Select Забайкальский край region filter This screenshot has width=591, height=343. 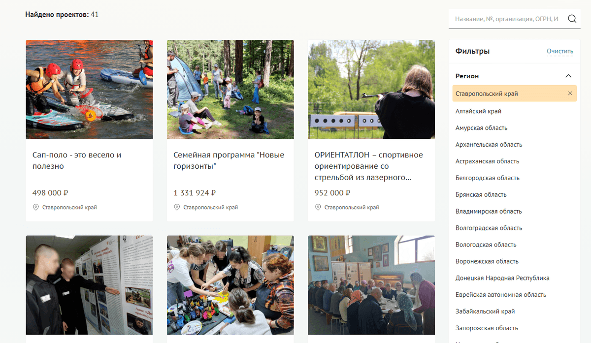point(485,312)
